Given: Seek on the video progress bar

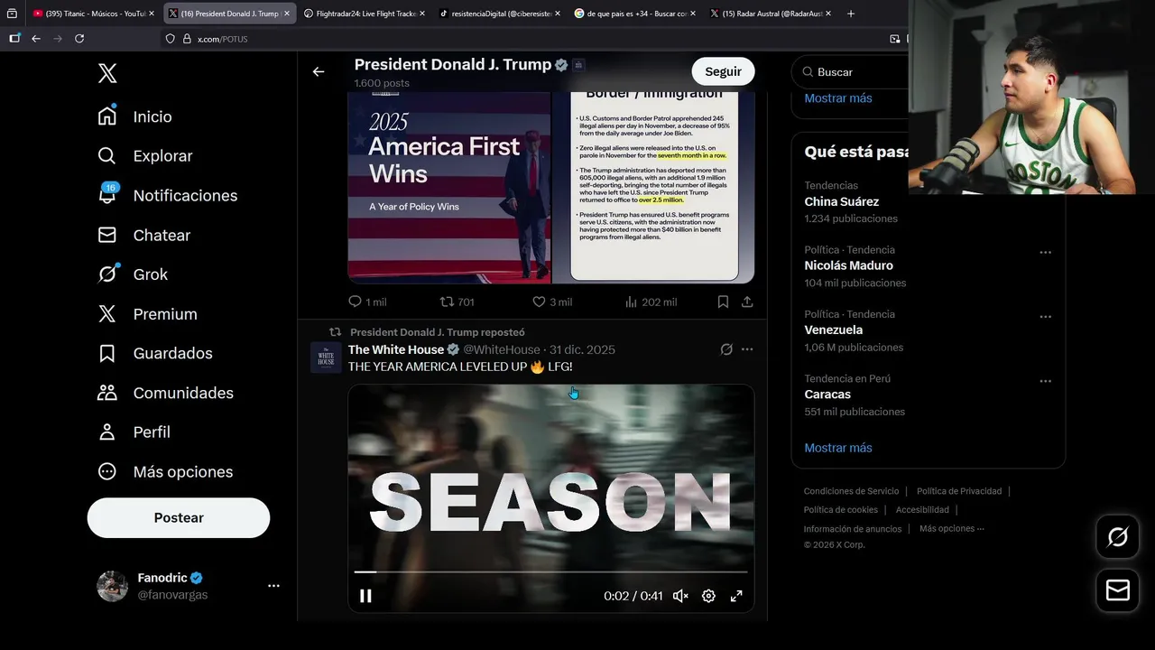Looking at the screenshot, I should 550,571.
